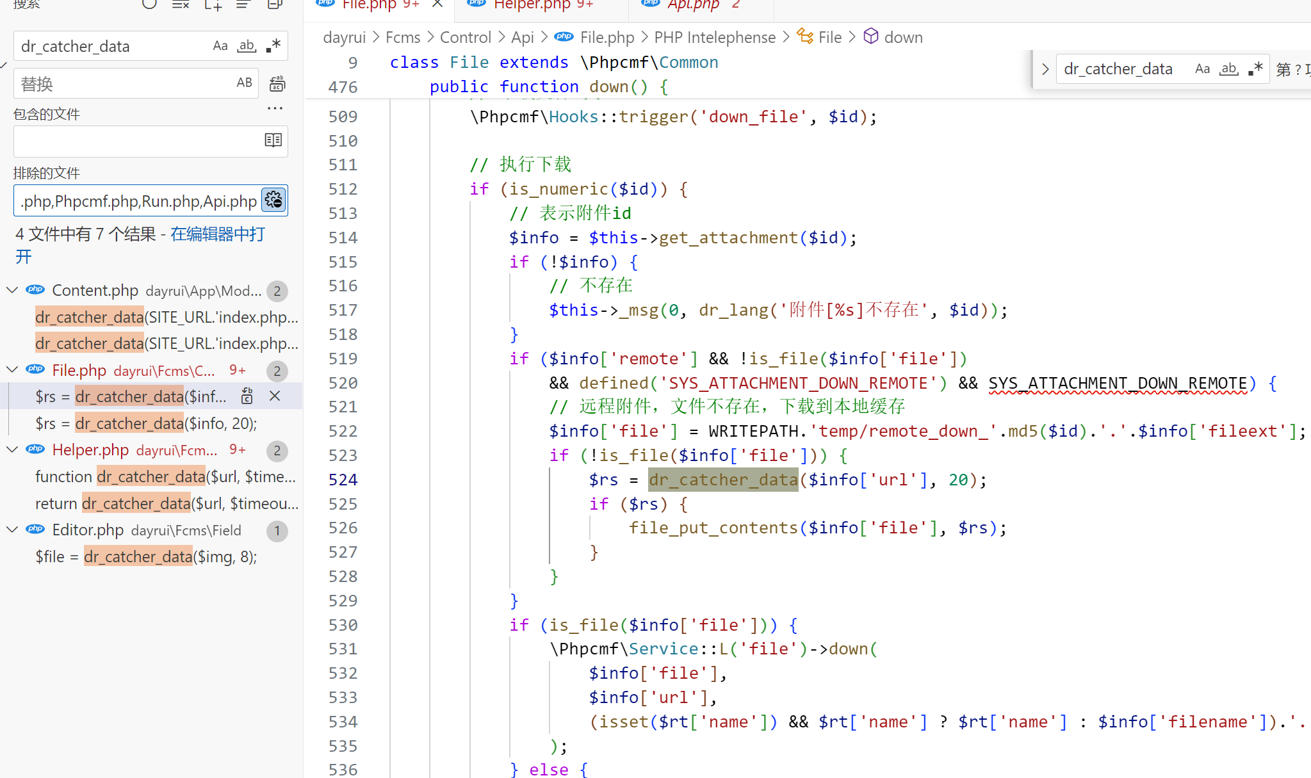
Task: Toggle search details with the three-dots button
Action: pos(275,108)
